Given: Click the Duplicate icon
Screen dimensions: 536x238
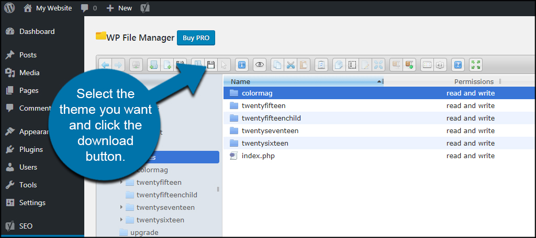Looking at the screenshot, I should (339, 64).
